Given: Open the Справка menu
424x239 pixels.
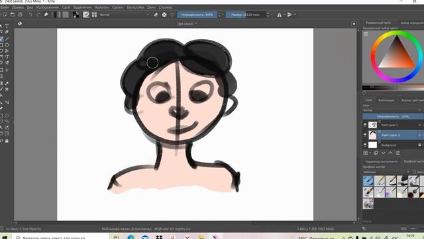Looking at the screenshot, I should [x=166, y=7].
